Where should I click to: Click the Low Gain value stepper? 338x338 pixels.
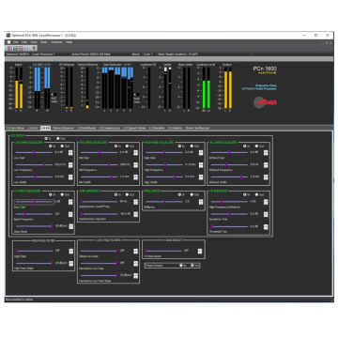click(70, 153)
